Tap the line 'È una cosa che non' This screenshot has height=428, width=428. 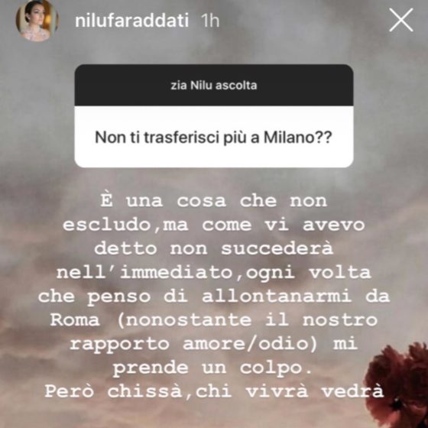tap(214, 201)
